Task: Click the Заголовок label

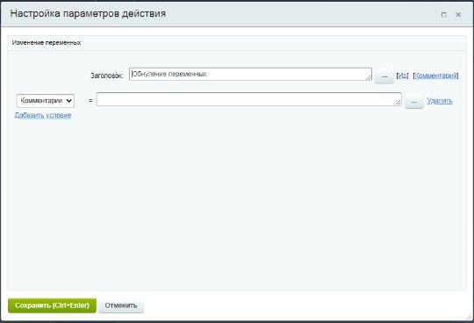Action: click(107, 75)
